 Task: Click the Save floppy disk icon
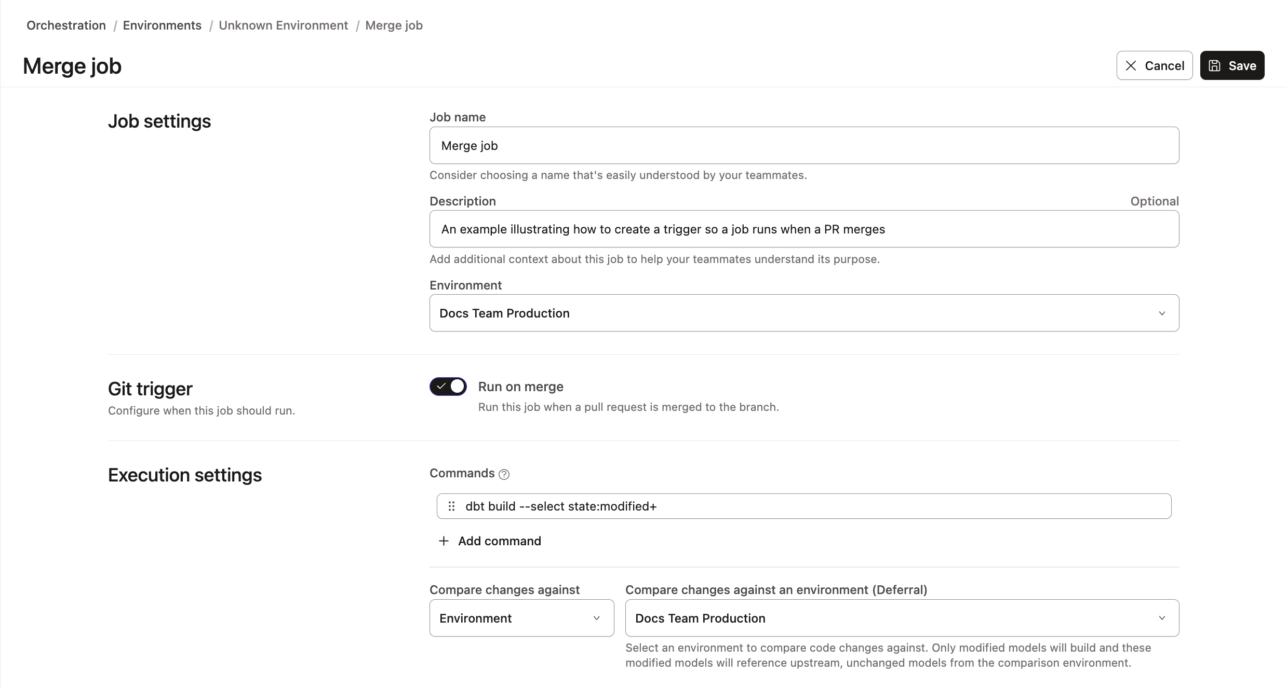click(x=1214, y=65)
